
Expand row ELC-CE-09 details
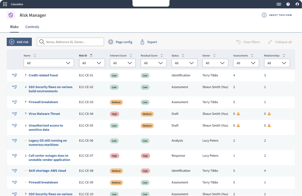pyautogui.click(x=15, y=182)
